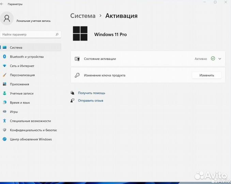Image resolution: width=231 pixels, height=184 pixels.
Task: Click the Активно status text
Action: tap(201, 59)
